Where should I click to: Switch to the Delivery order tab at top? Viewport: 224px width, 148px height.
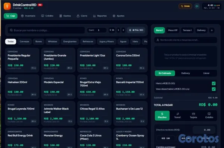click(x=201, y=30)
